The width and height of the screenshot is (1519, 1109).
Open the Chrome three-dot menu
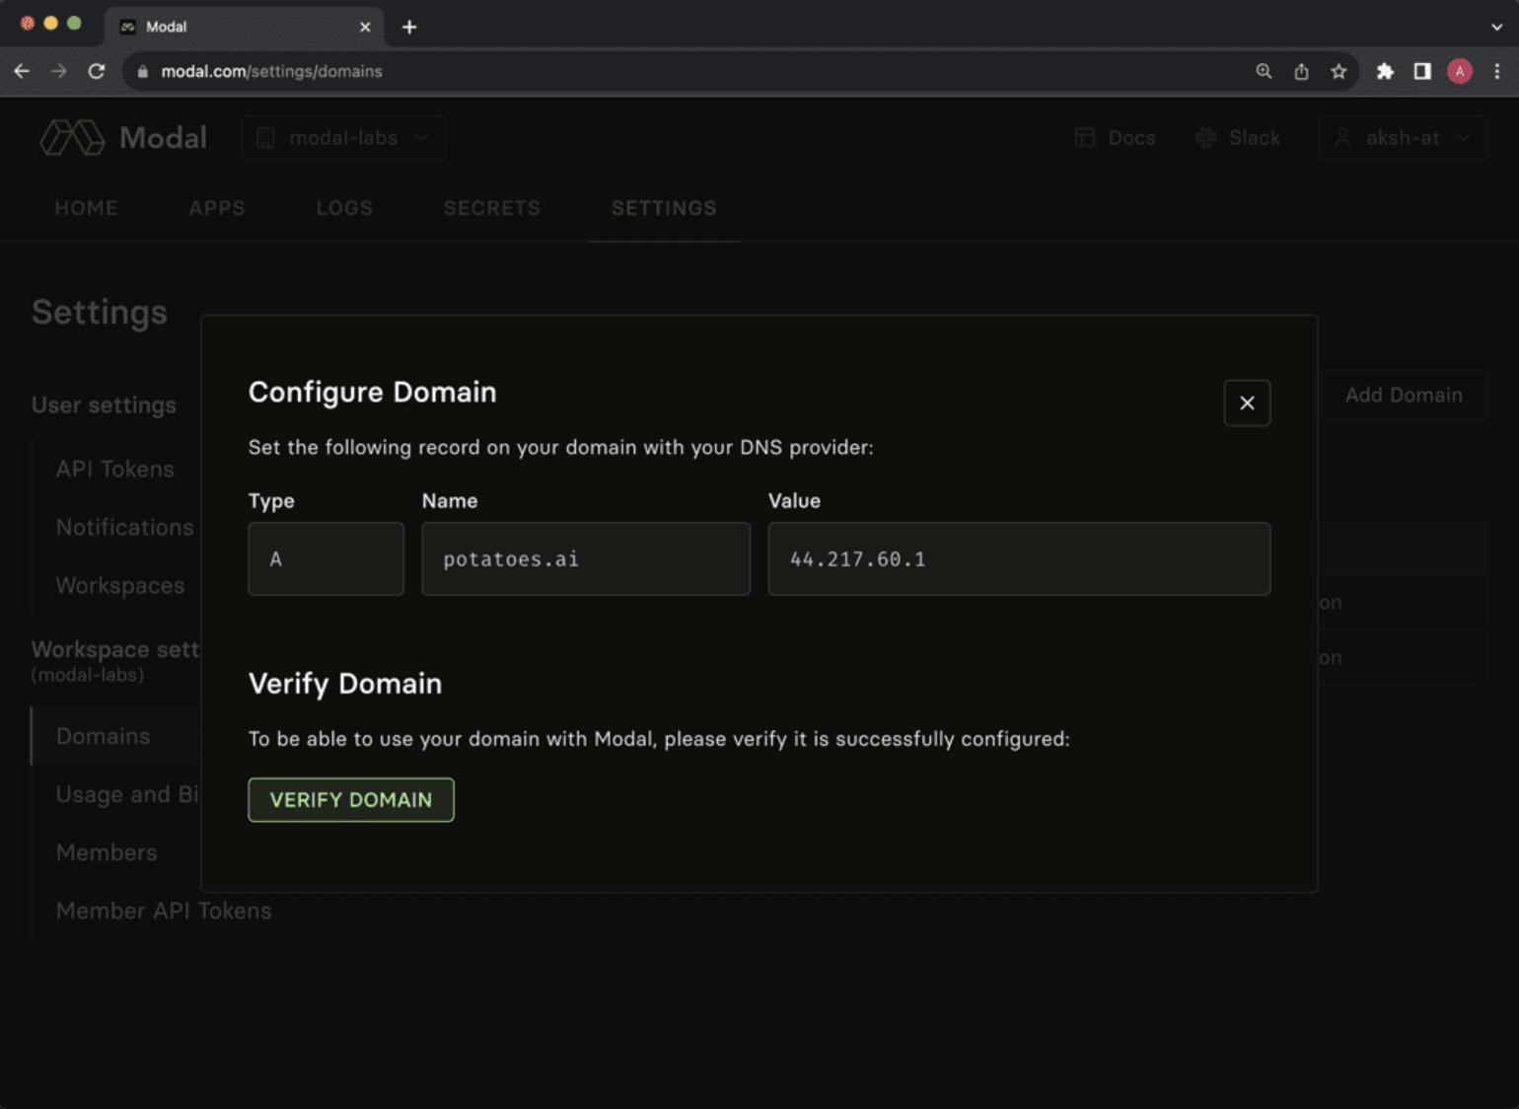1497,71
